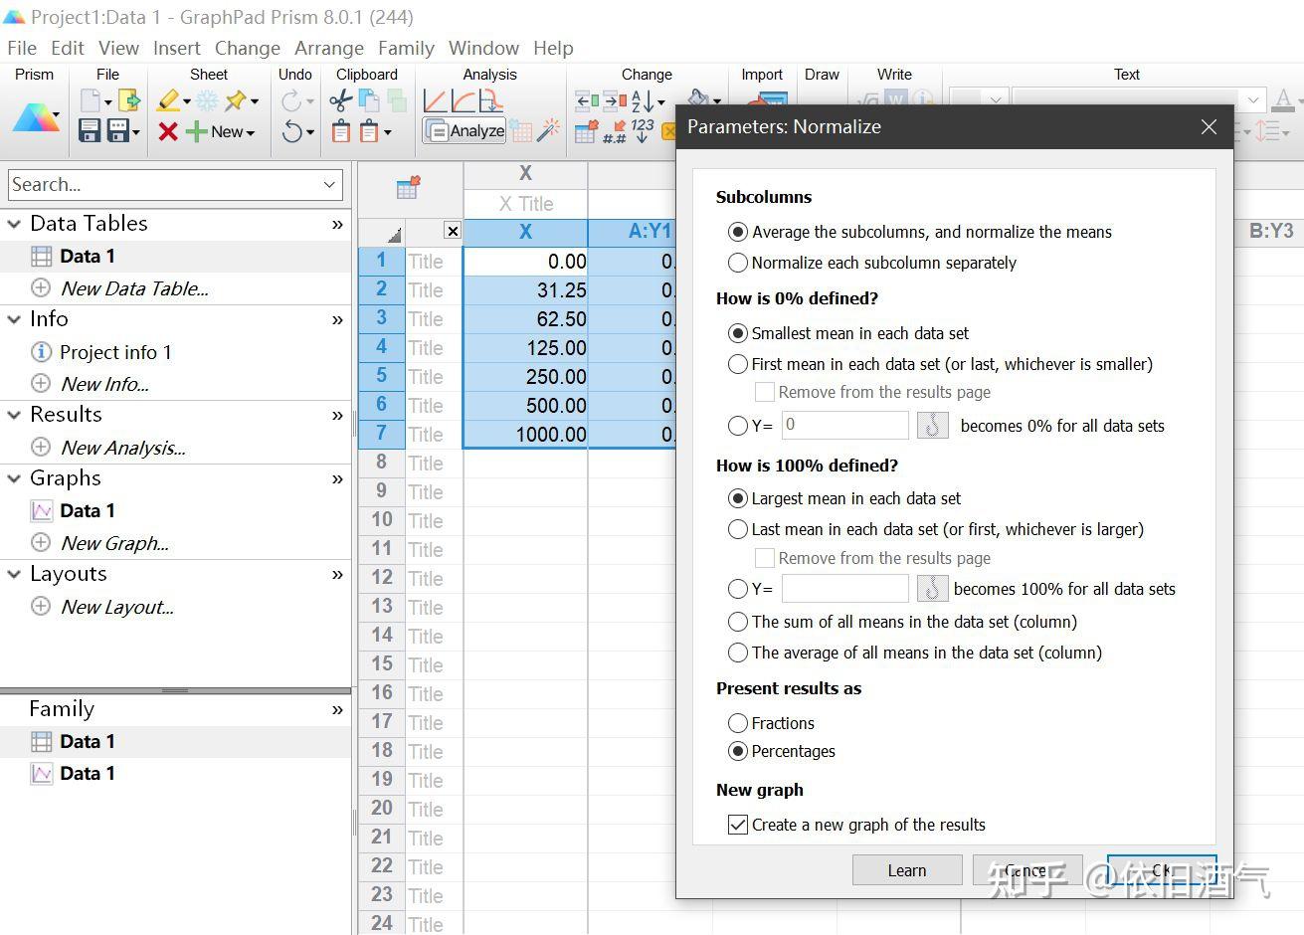This screenshot has width=1304, height=935.
Task: Select average of all means option
Action: (738, 653)
